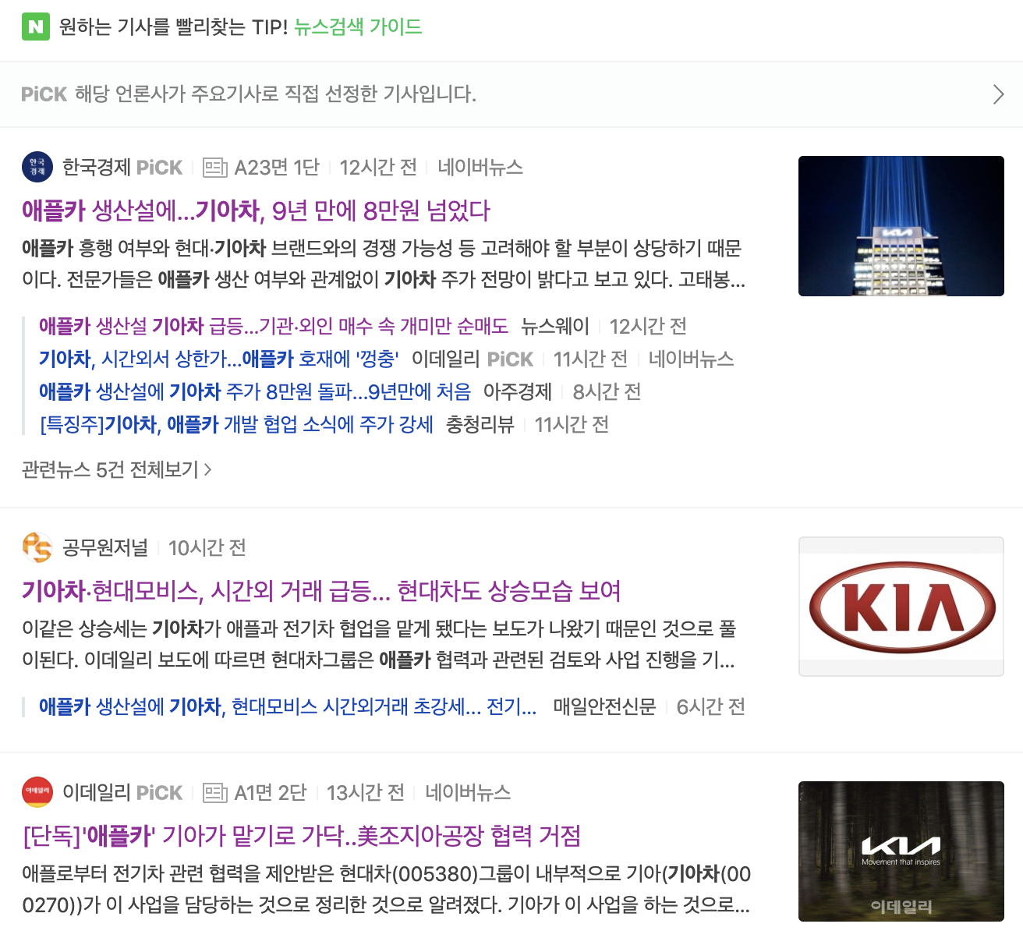Click the 충청리뷰 publisher name
1023x945 pixels.
click(x=480, y=424)
